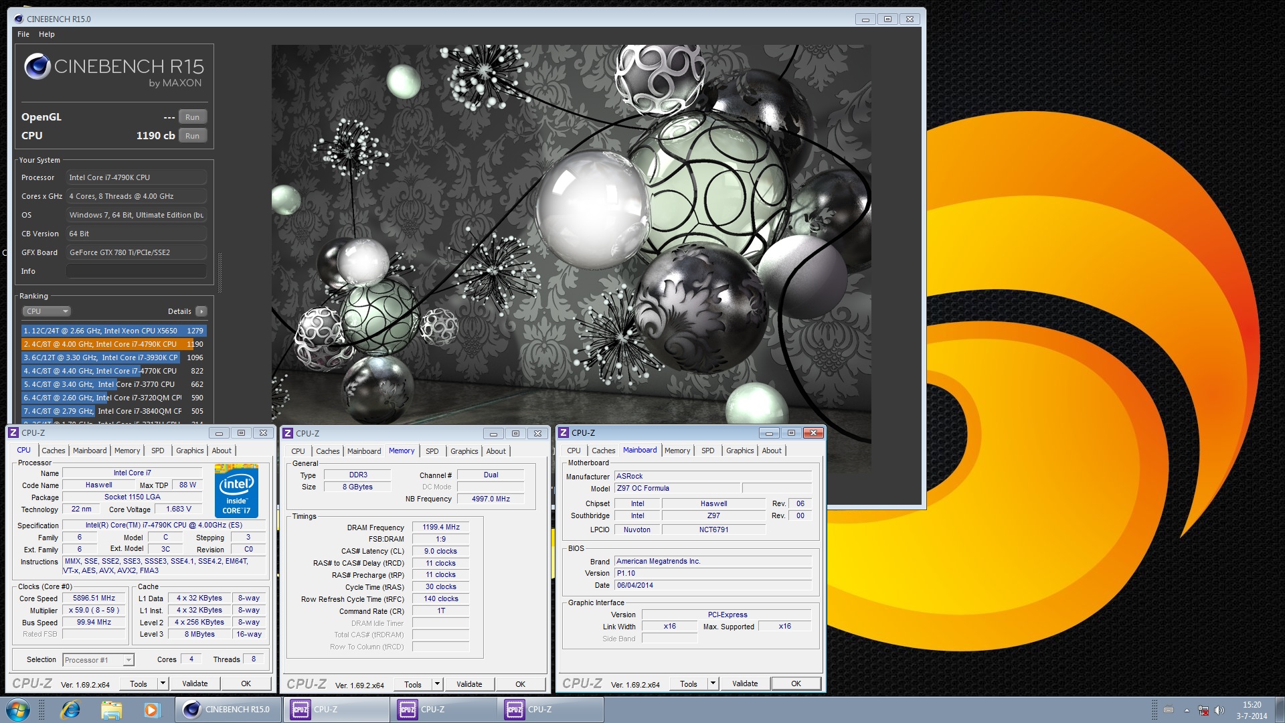Screen dimensions: 1285x723
Task: Select ranking entry Core i7-3770 662
Action: (114, 384)
